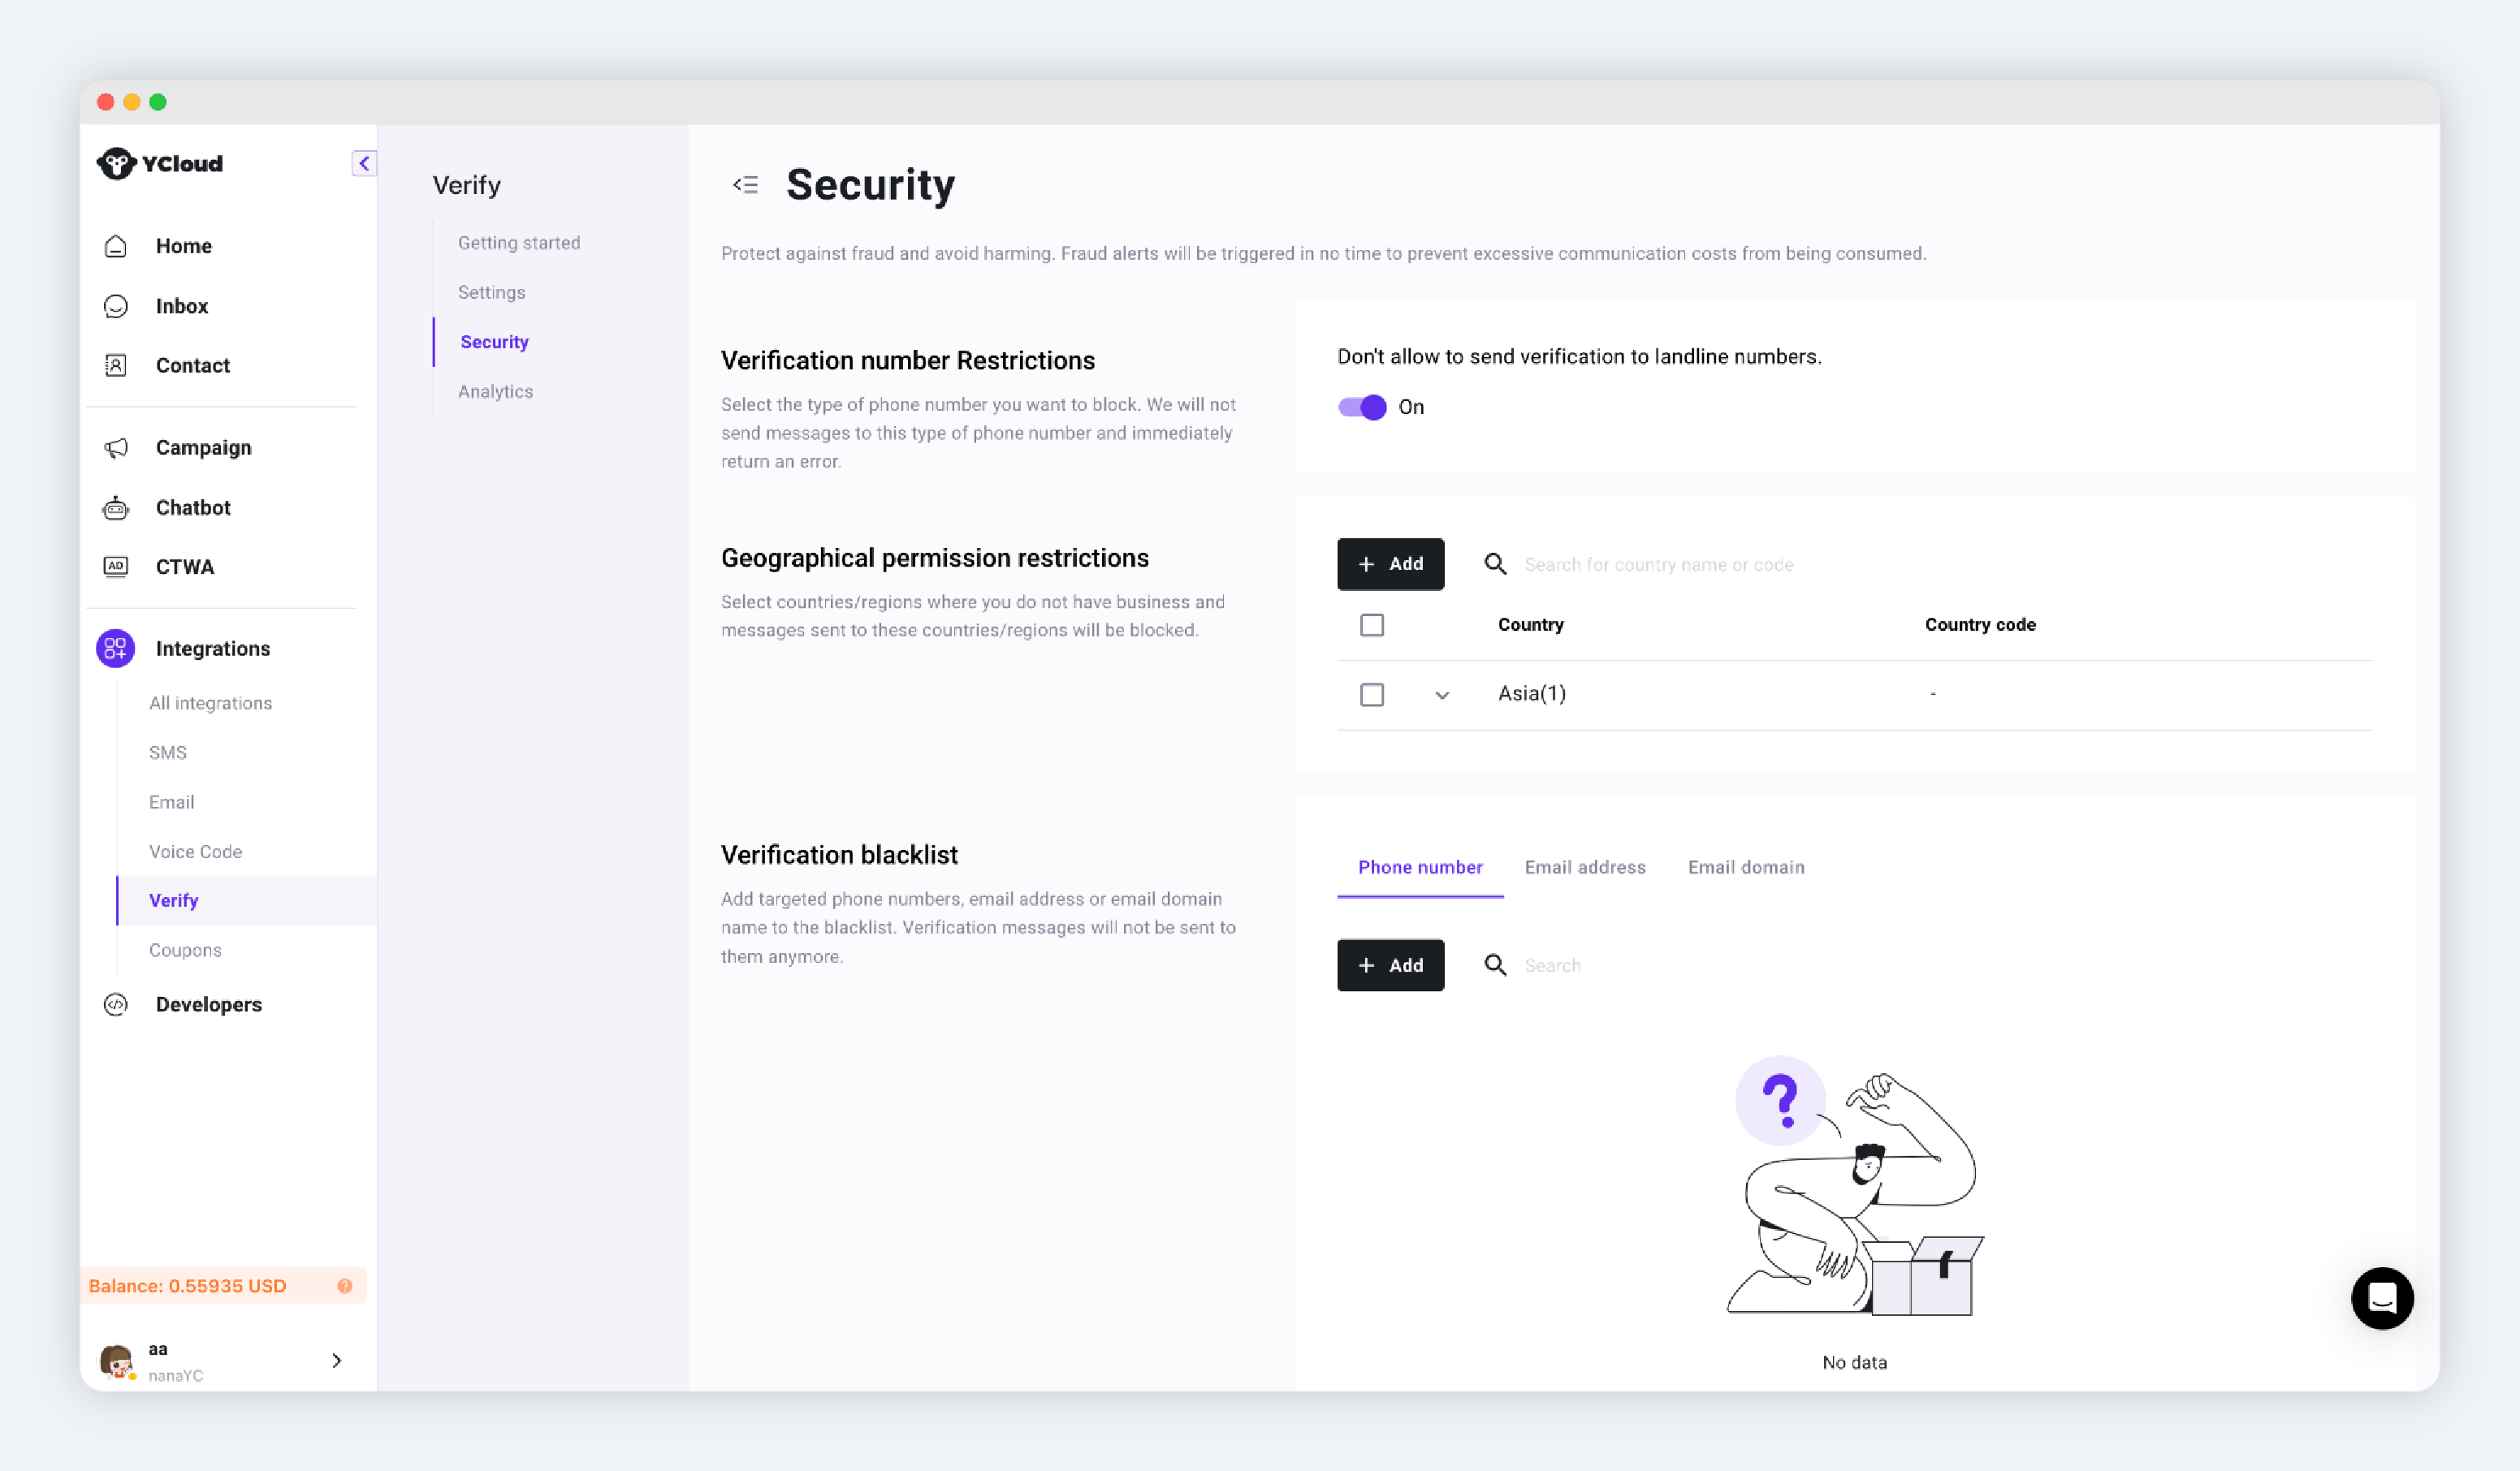Click the Campaign megaphone icon
This screenshot has width=2520, height=1471.
pos(116,447)
